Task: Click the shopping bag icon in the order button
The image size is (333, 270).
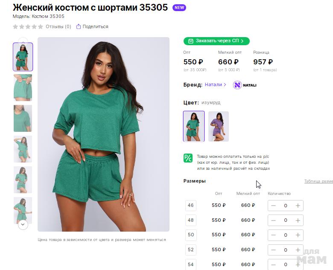Action: [191, 41]
